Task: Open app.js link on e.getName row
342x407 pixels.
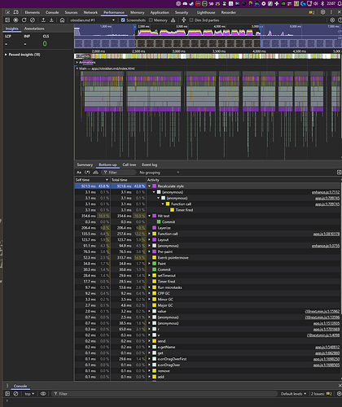Action: click(x=327, y=347)
